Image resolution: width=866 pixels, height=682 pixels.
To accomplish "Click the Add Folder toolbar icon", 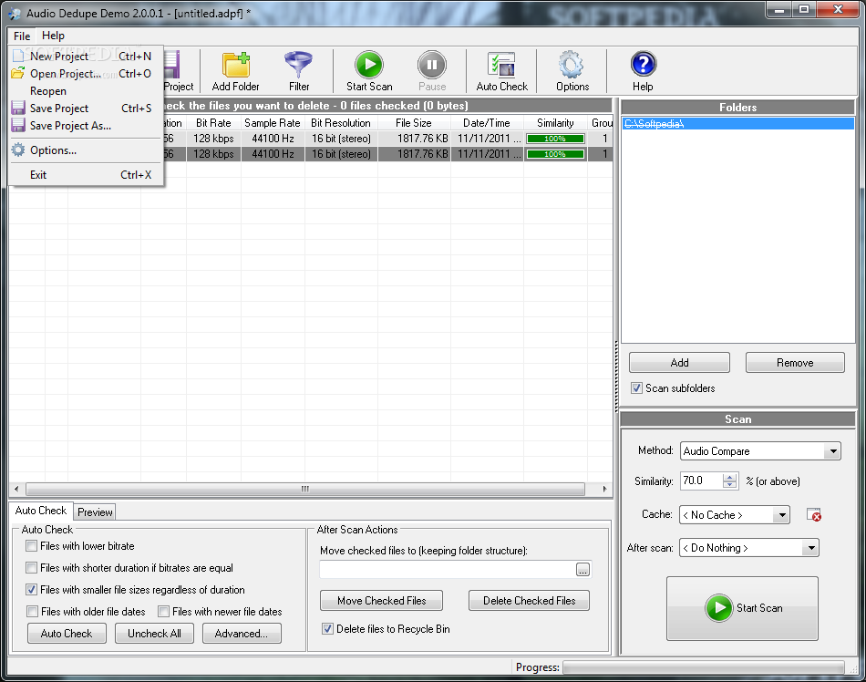I will (236, 71).
